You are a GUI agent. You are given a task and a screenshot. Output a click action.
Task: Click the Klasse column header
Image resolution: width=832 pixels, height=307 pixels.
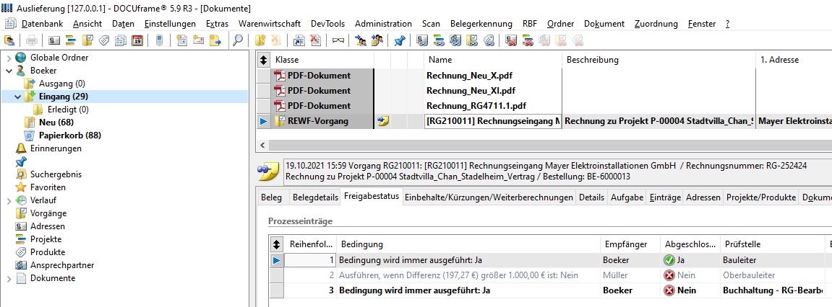[322, 61]
